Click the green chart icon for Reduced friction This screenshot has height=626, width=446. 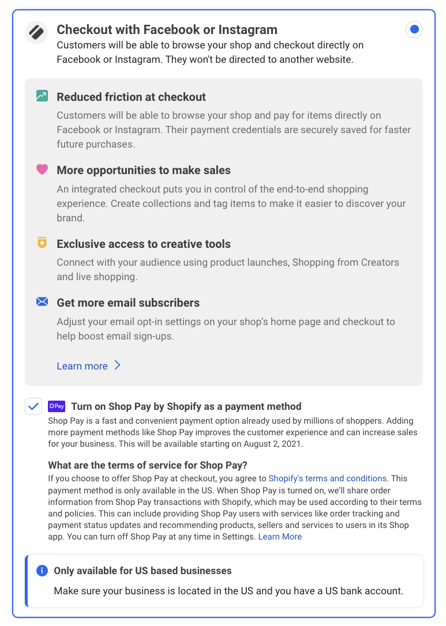point(42,96)
